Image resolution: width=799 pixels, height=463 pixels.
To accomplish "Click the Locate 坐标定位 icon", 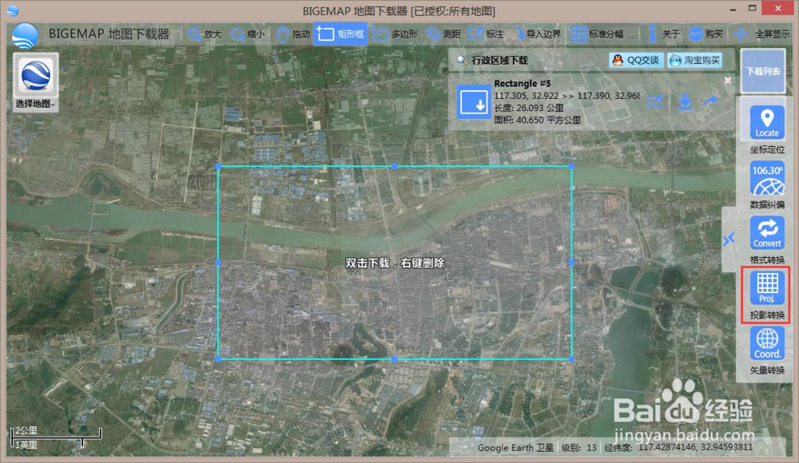I will (x=765, y=120).
